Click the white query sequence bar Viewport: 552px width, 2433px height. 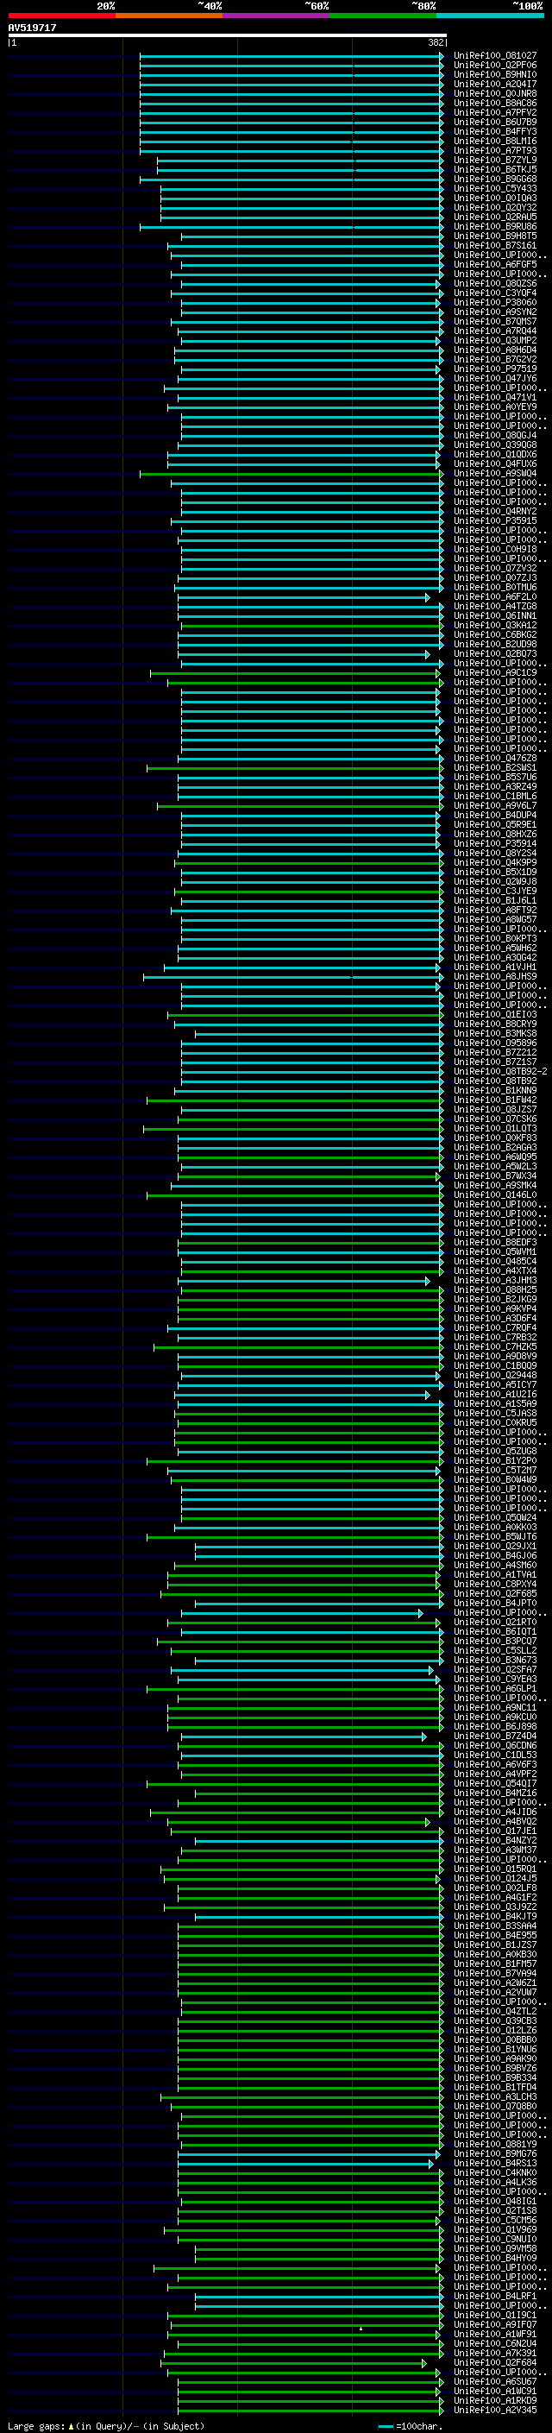[x=228, y=36]
